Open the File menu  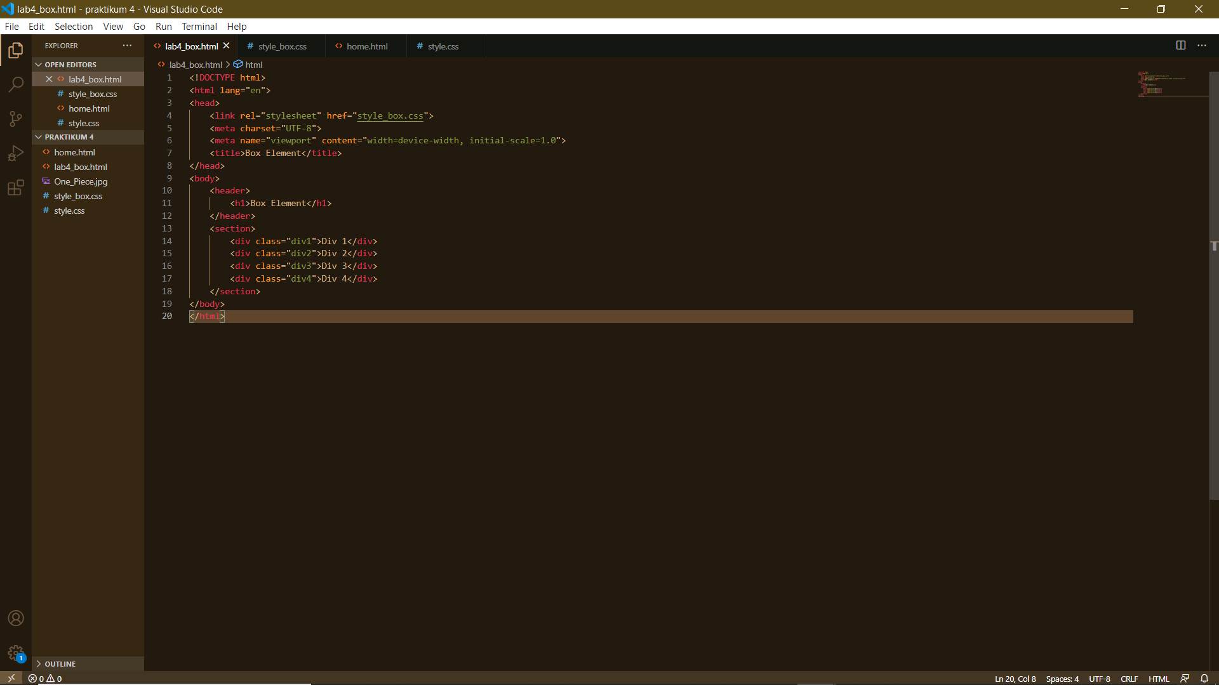coord(12,27)
